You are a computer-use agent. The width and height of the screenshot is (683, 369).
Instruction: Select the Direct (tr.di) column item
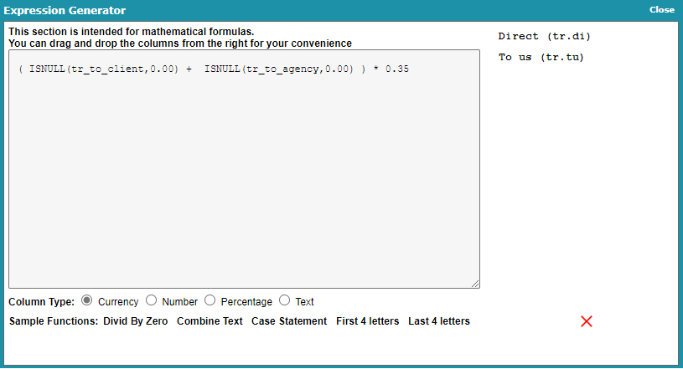tap(545, 36)
